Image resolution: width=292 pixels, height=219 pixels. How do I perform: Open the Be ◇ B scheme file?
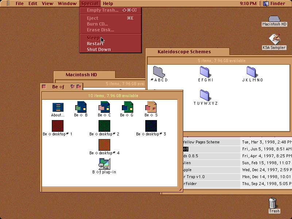(x=81, y=107)
